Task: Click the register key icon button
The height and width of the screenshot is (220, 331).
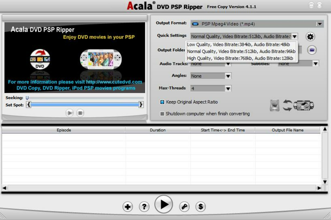Action: tap(184, 207)
